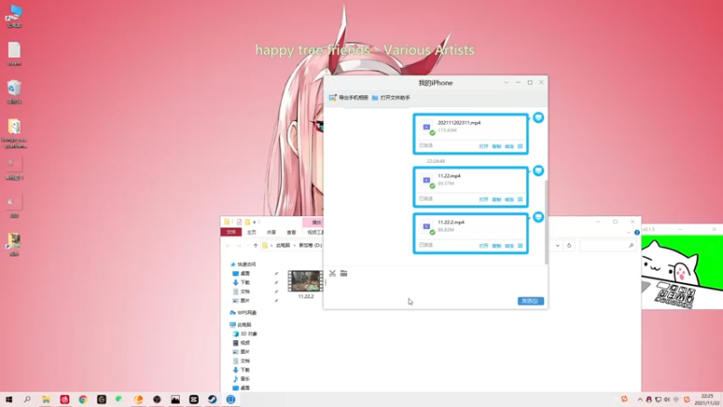Click the send-file folder icon beside the scissors
Screen dimensions: 723x407
click(x=343, y=274)
